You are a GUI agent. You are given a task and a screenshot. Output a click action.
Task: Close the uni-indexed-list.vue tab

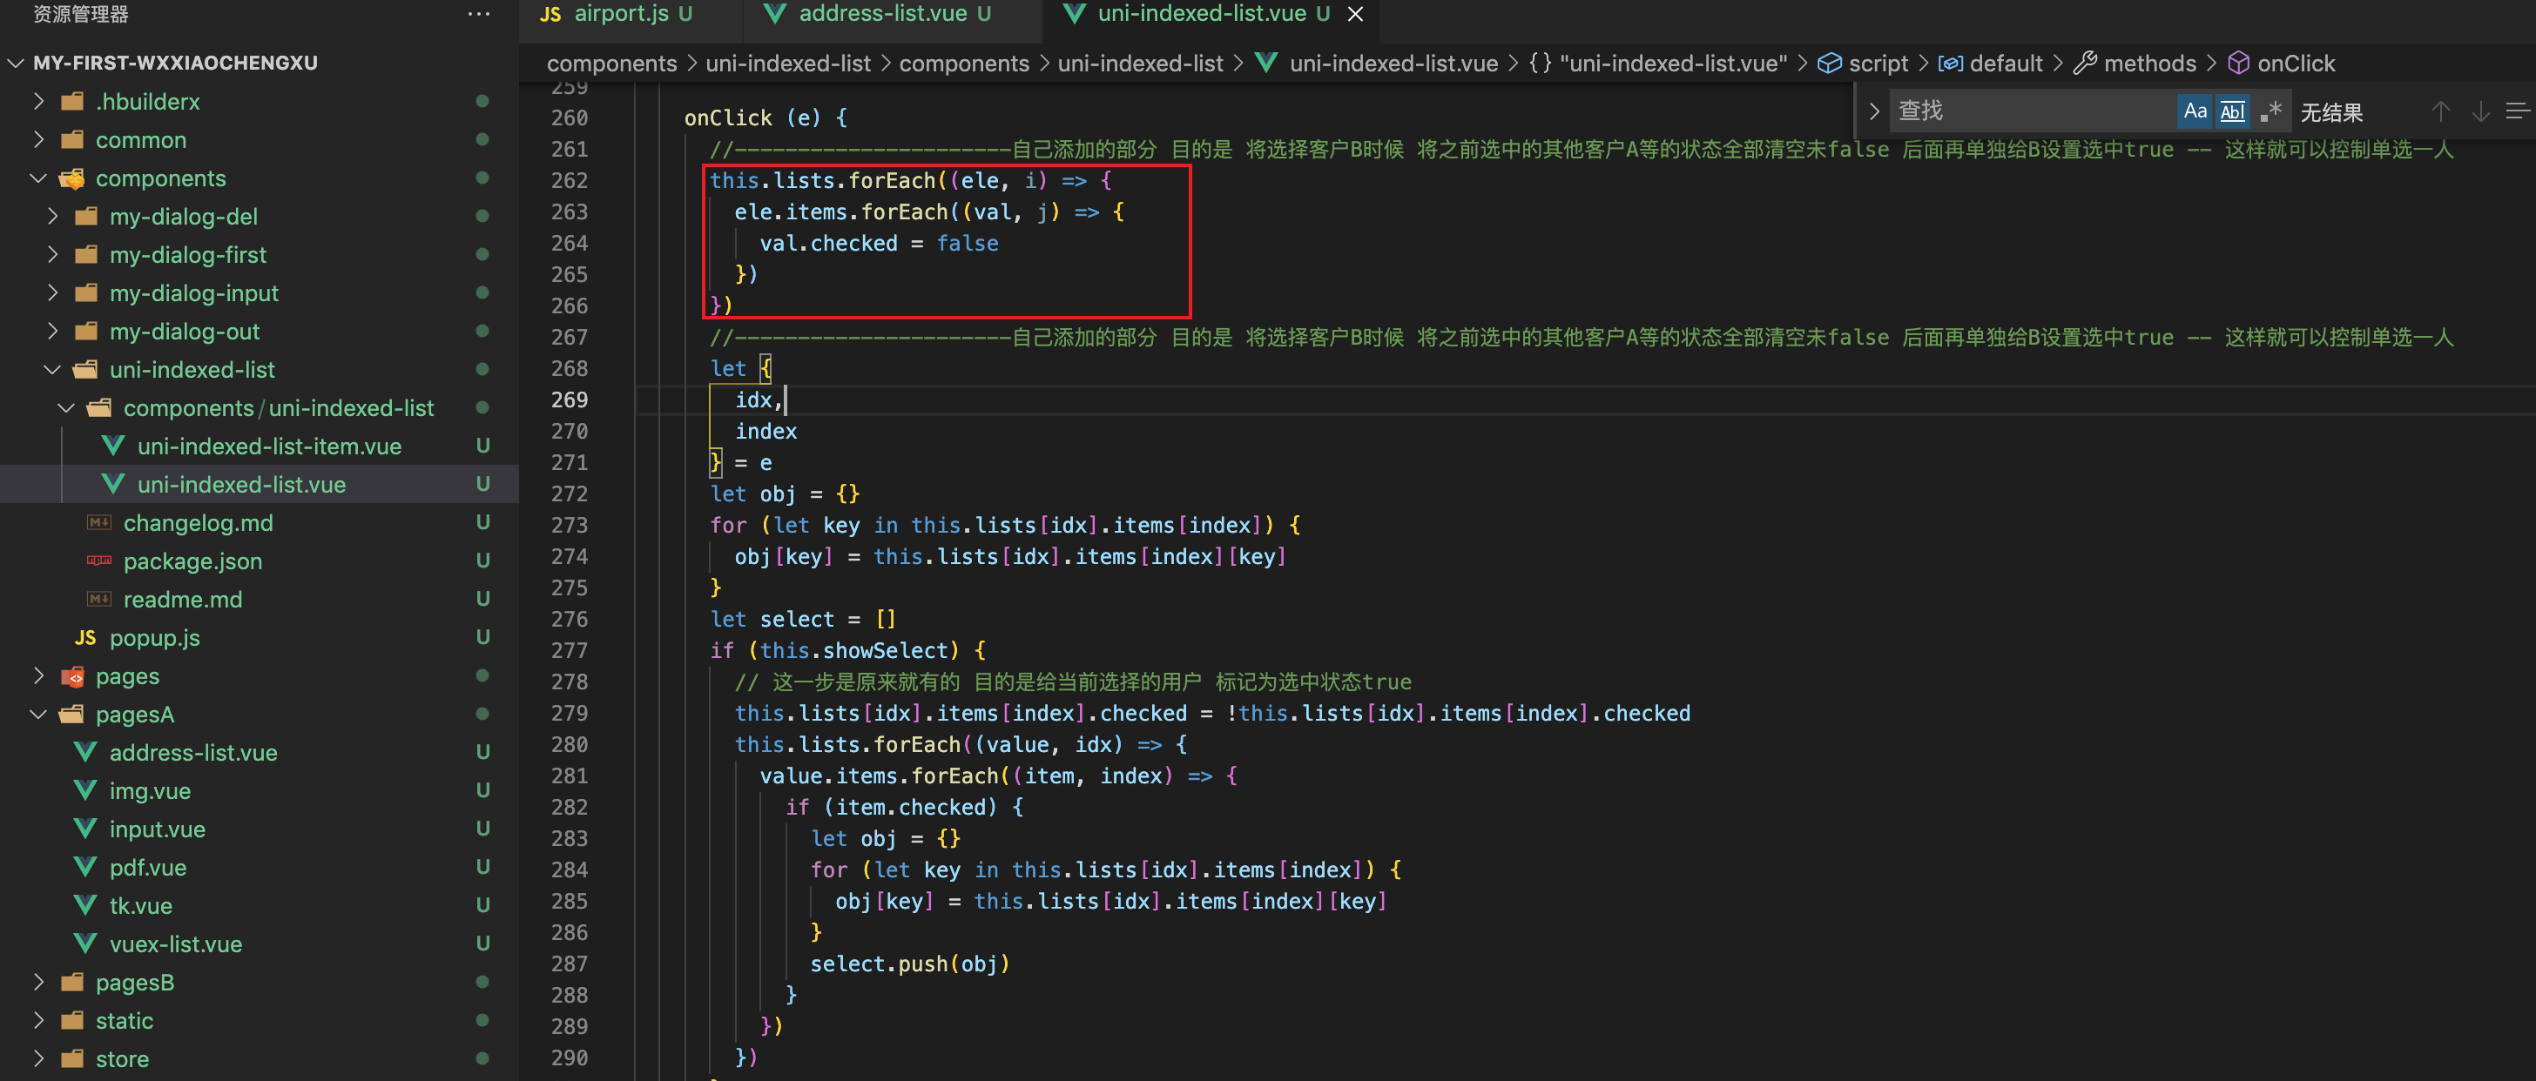1356,14
